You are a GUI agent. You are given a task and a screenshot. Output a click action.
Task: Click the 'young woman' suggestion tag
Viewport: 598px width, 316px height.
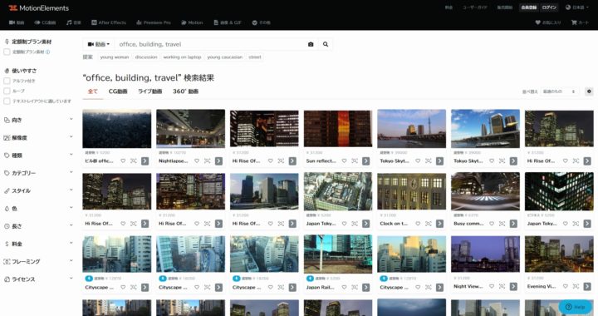[114, 57]
